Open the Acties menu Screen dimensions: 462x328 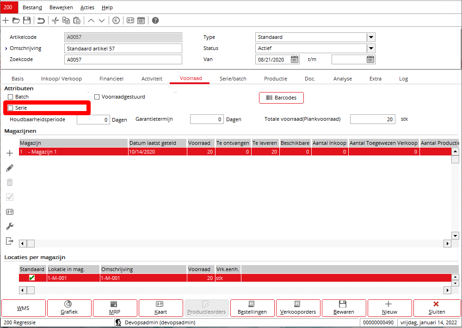pos(88,8)
